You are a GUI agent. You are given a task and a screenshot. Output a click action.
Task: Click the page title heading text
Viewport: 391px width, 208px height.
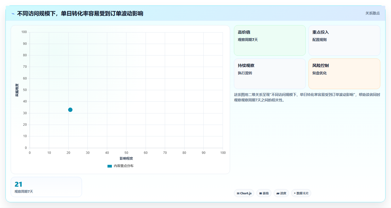click(80, 13)
